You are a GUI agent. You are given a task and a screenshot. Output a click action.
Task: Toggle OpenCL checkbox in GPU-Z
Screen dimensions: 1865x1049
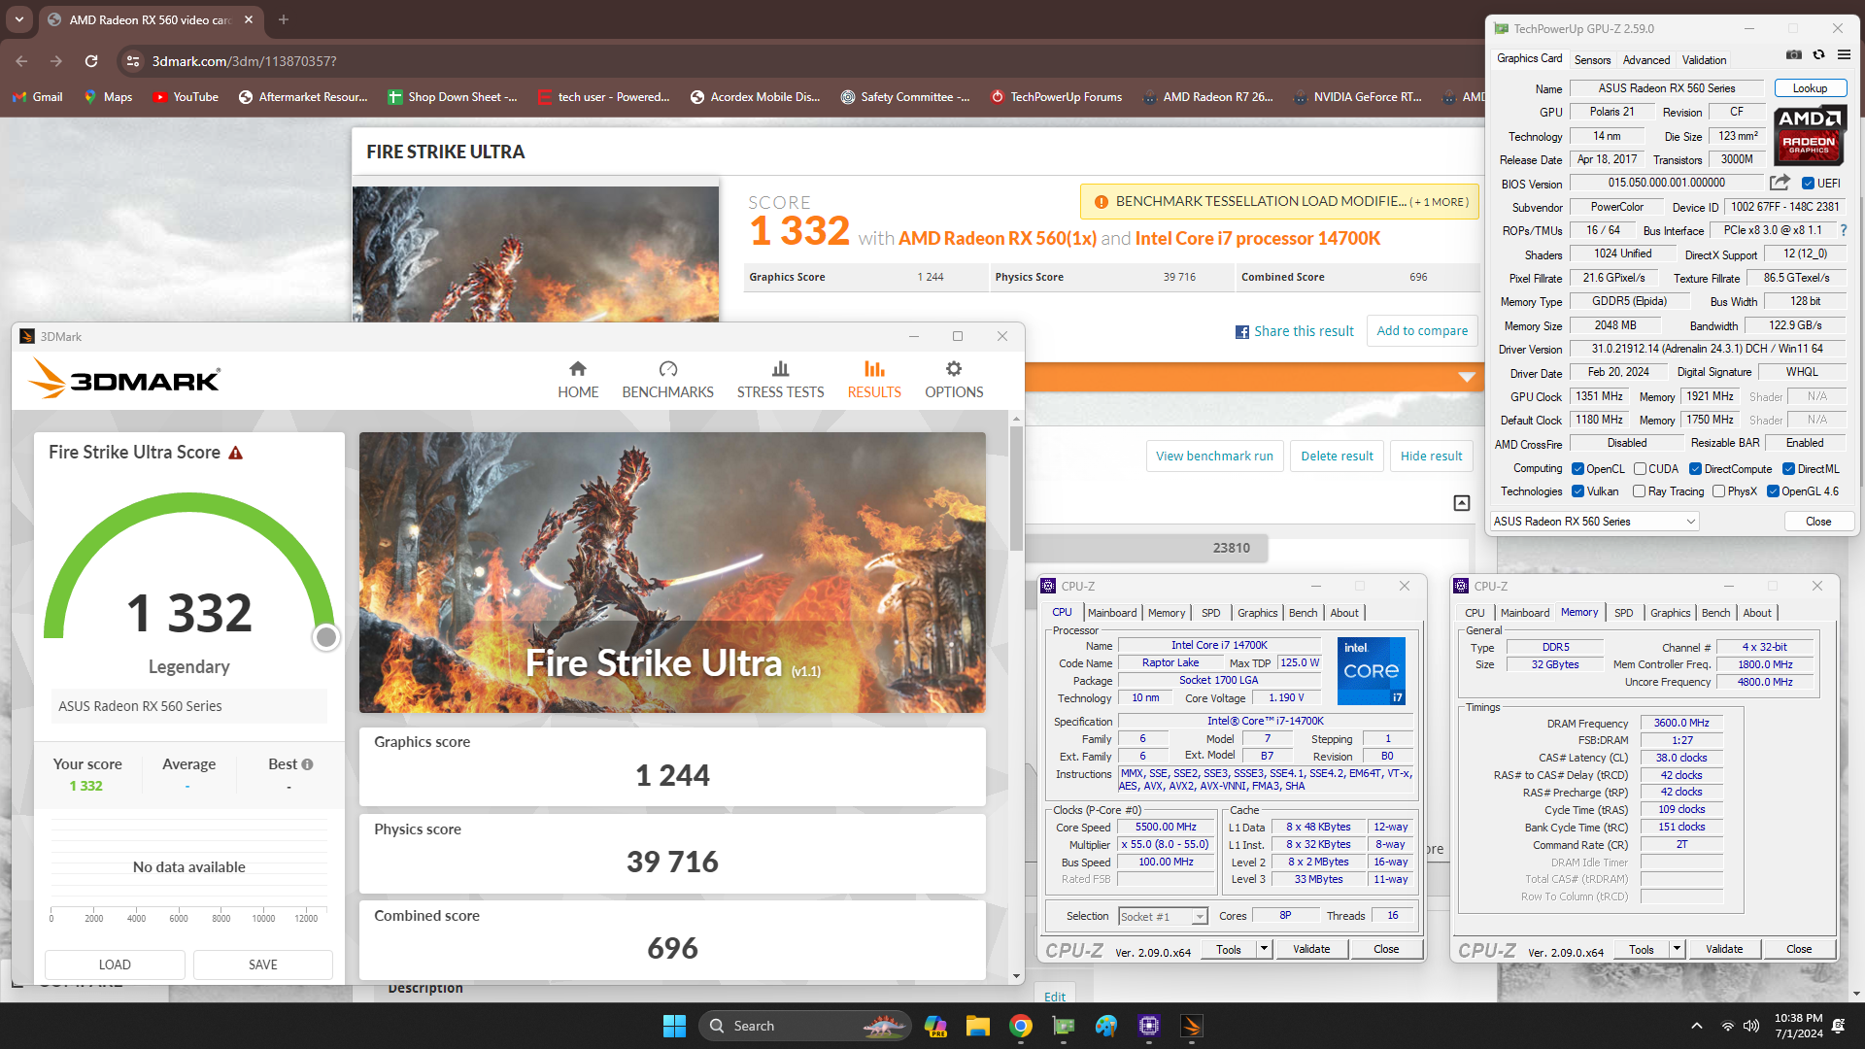[x=1577, y=469]
